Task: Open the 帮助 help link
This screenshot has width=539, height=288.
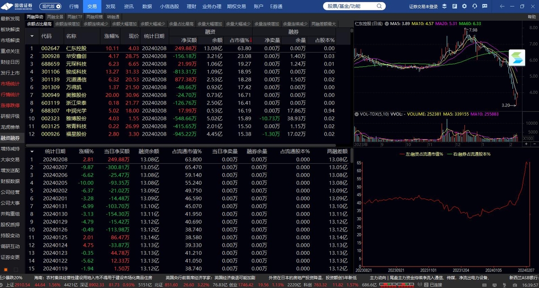Action: coord(531,17)
